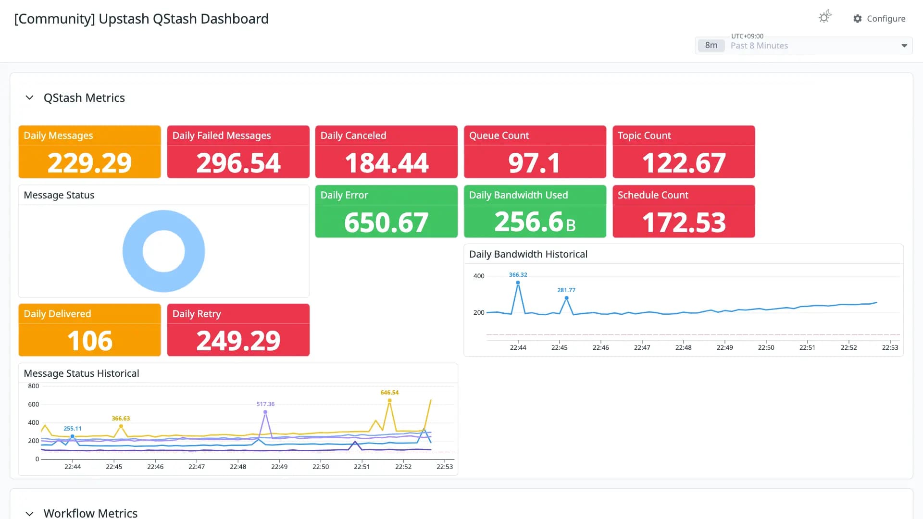
Task: Click the 22:47 tick on Message Status Historical axis
Action: [x=197, y=467]
